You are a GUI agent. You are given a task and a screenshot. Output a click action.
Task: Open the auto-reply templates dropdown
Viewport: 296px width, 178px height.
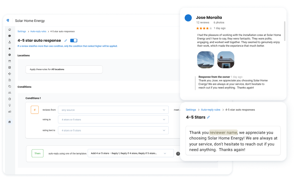[x=130, y=153]
